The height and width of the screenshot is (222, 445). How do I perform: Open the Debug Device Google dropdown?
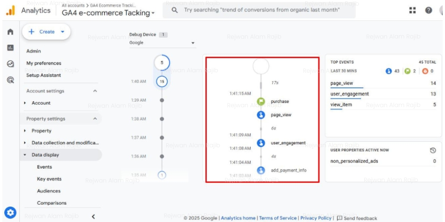pos(162,43)
